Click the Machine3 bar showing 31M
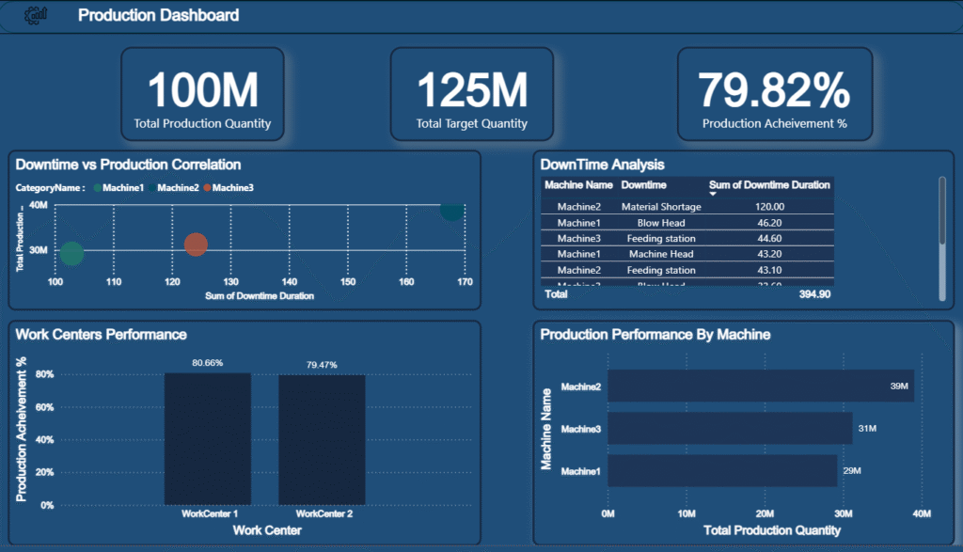The image size is (963, 552). [x=730, y=428]
